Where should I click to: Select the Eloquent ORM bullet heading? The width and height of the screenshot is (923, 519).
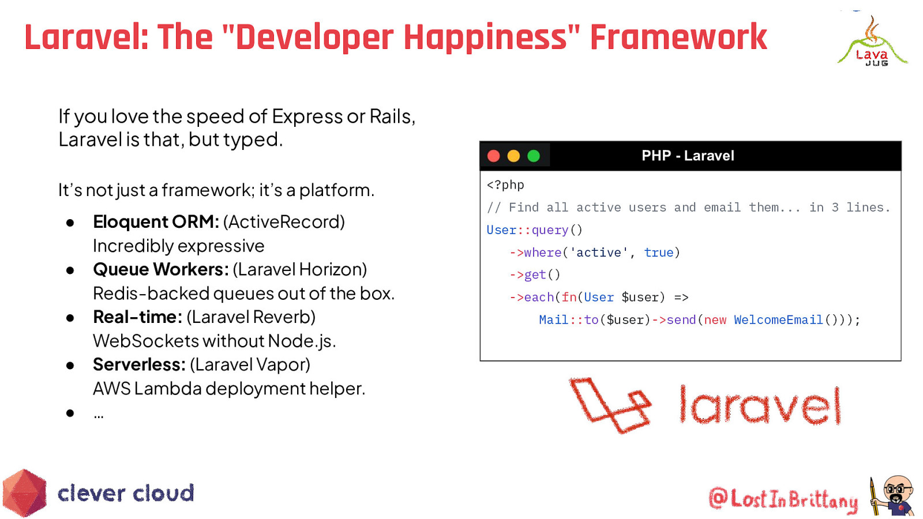click(156, 222)
